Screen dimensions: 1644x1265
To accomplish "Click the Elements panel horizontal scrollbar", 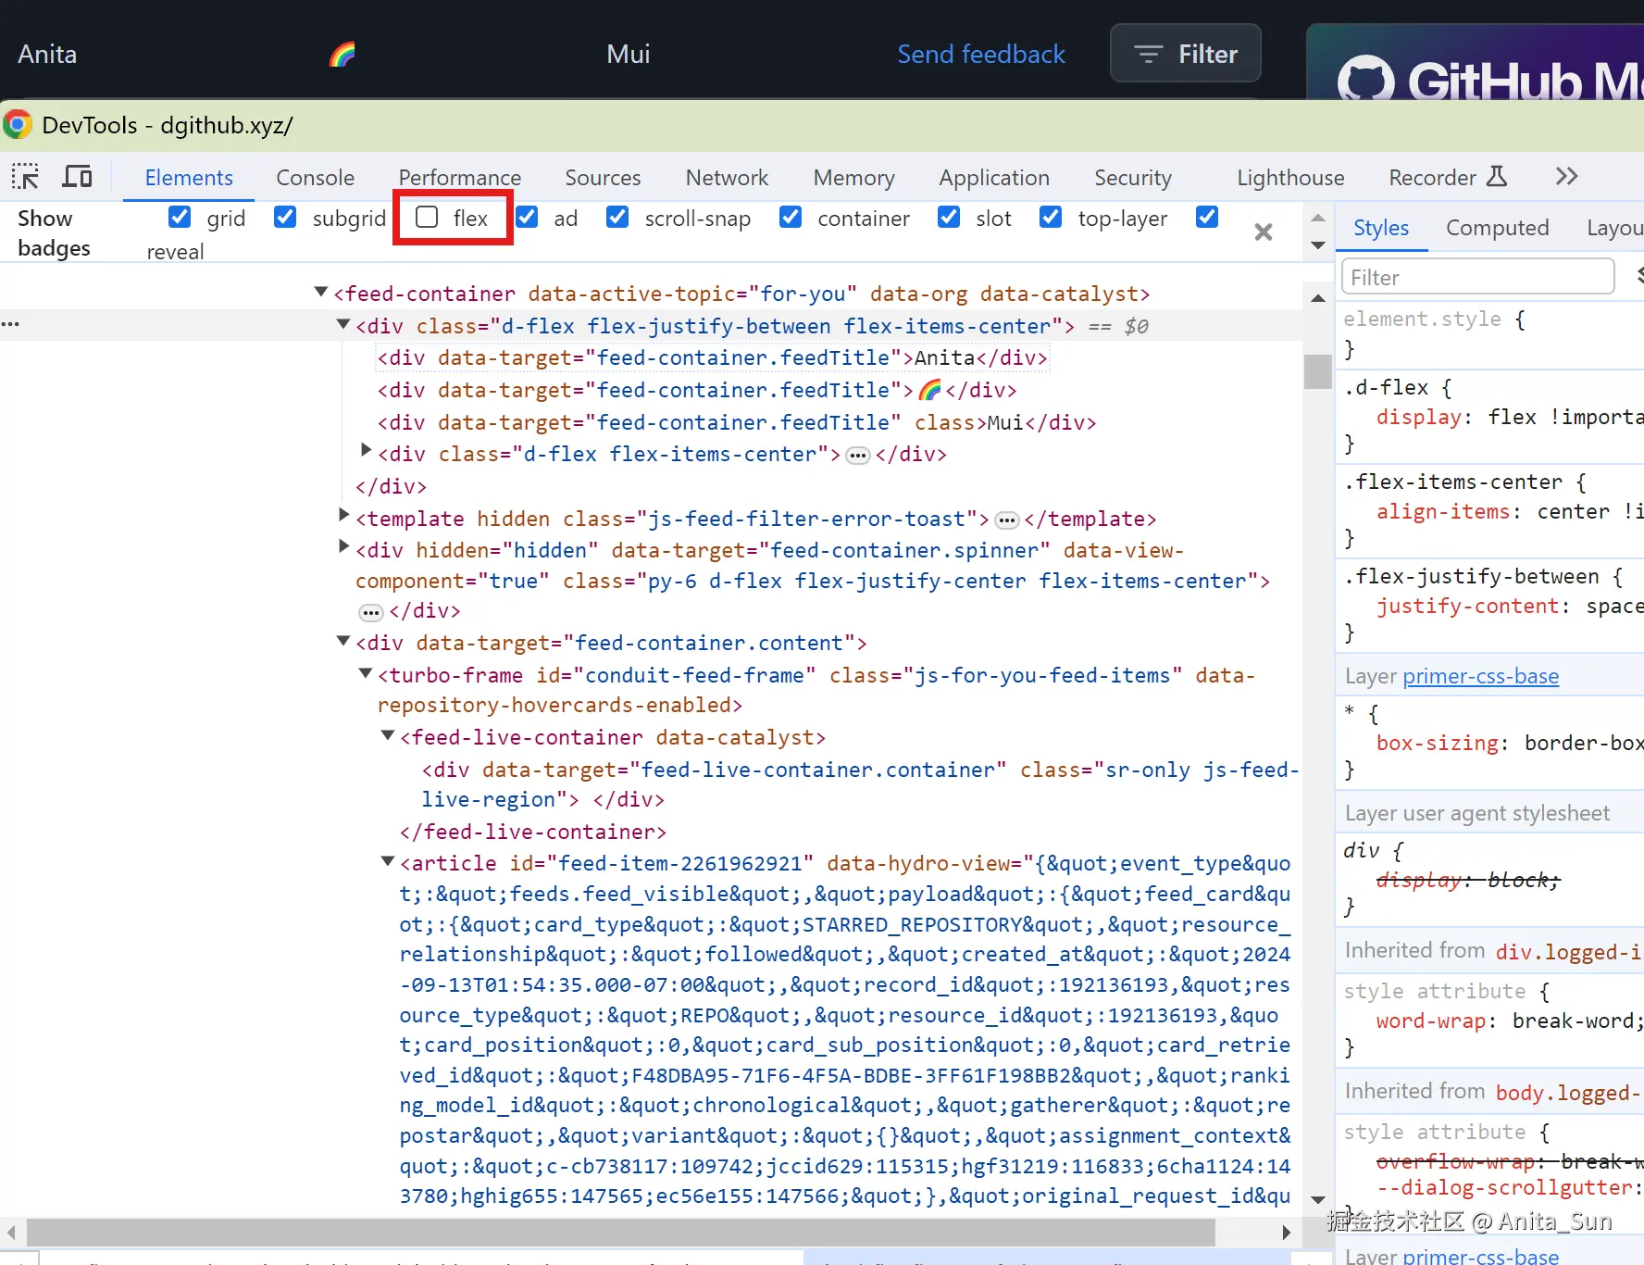I will (x=620, y=1233).
